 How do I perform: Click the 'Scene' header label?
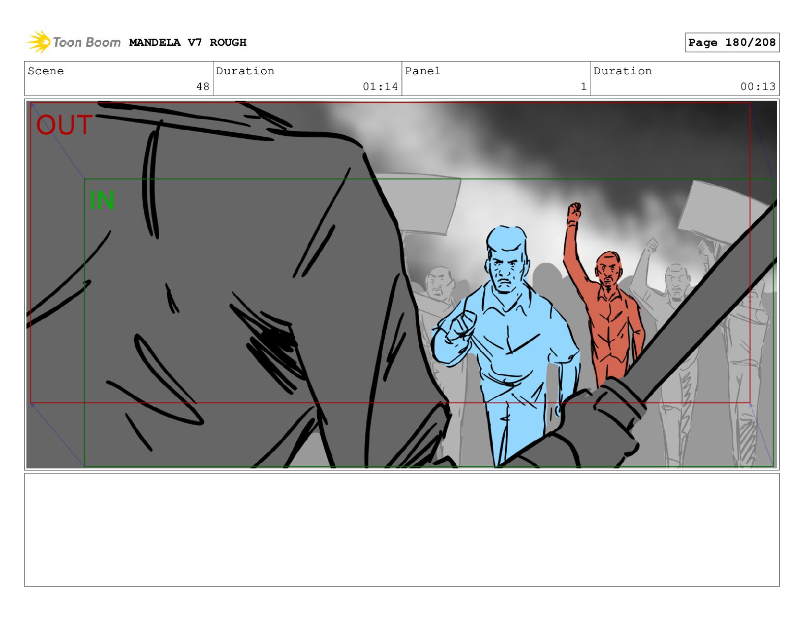point(46,71)
